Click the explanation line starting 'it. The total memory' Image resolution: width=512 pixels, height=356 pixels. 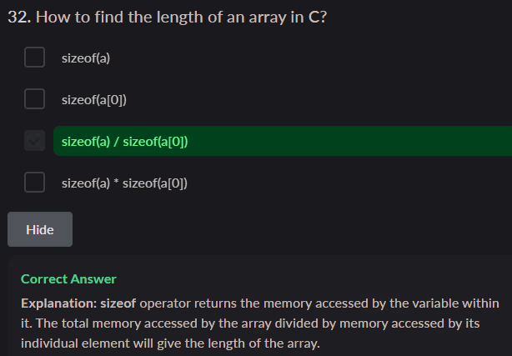250,323
